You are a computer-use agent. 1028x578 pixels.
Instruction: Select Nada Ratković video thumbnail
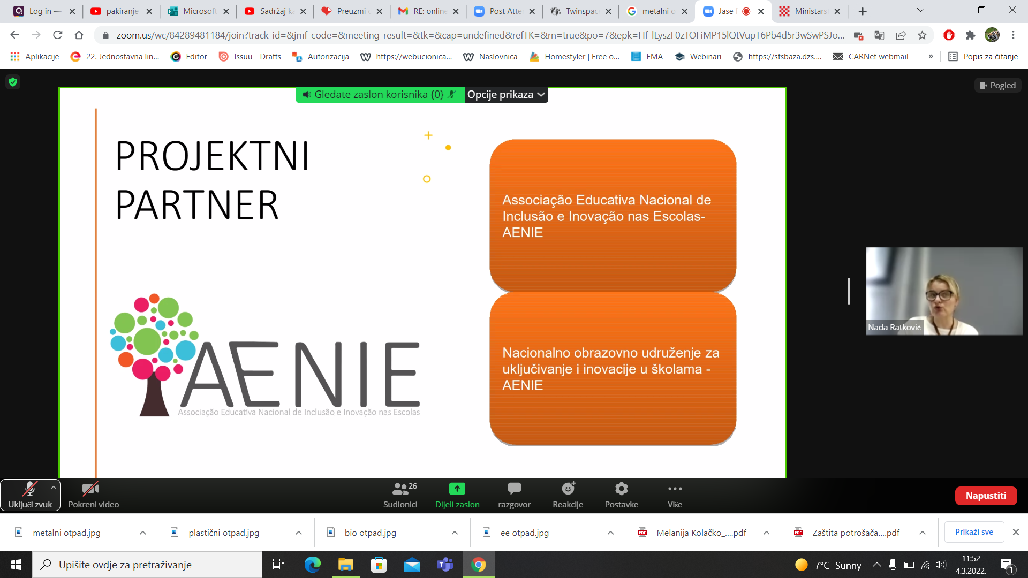(x=944, y=291)
